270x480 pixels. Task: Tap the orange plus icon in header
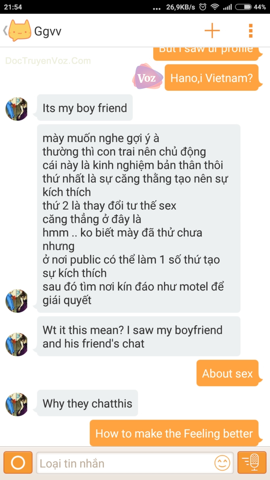tap(212, 30)
